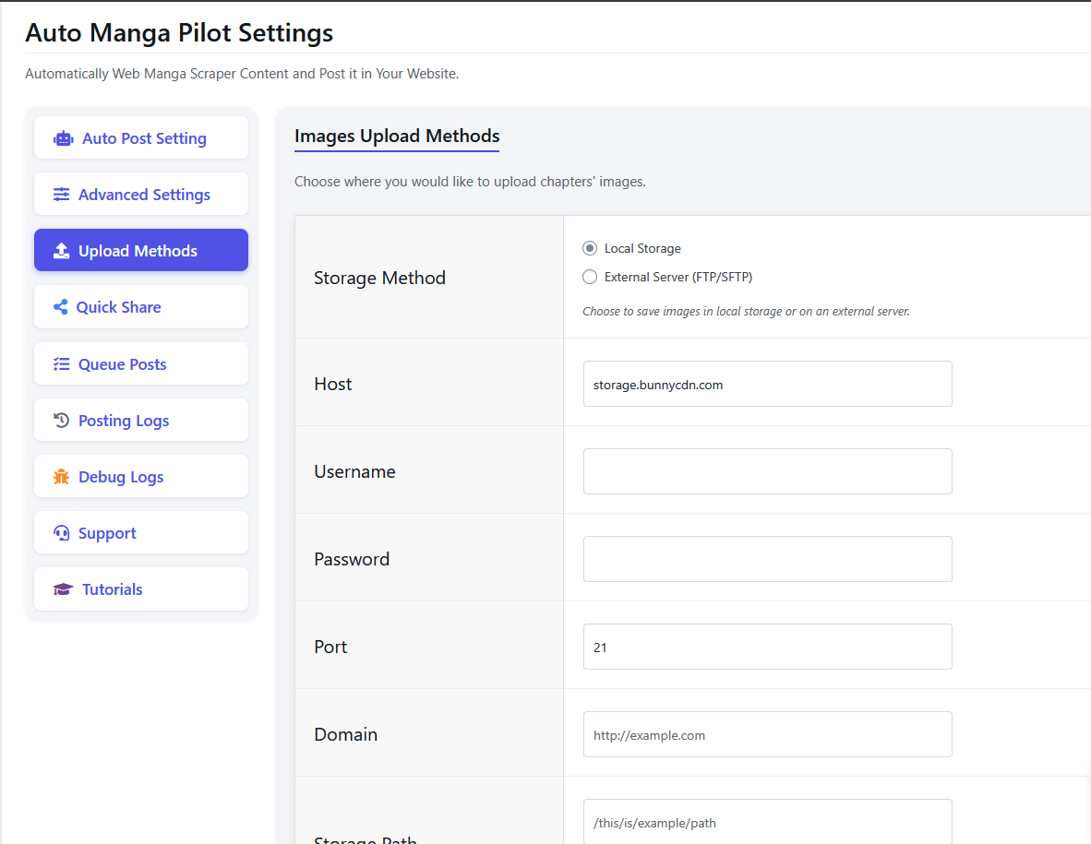Select the list icon beside Queue Posts

pos(61,363)
